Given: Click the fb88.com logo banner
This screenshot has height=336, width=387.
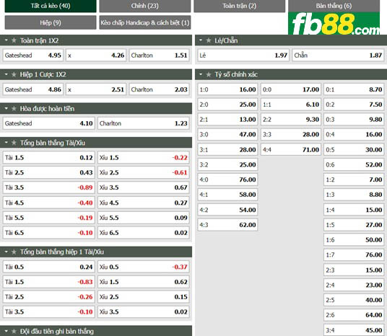Looking at the screenshot, I should pos(334,23).
